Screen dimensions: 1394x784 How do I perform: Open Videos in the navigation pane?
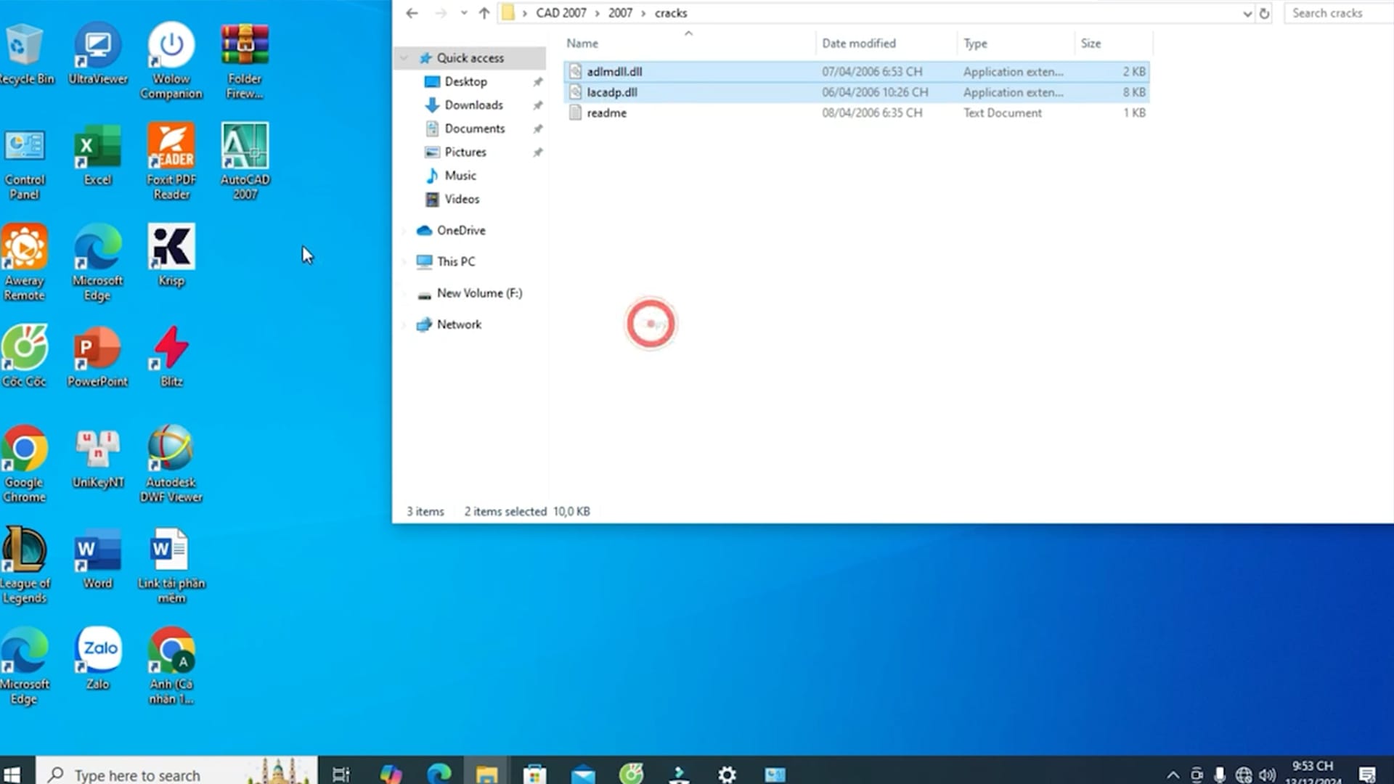pyautogui.click(x=462, y=199)
